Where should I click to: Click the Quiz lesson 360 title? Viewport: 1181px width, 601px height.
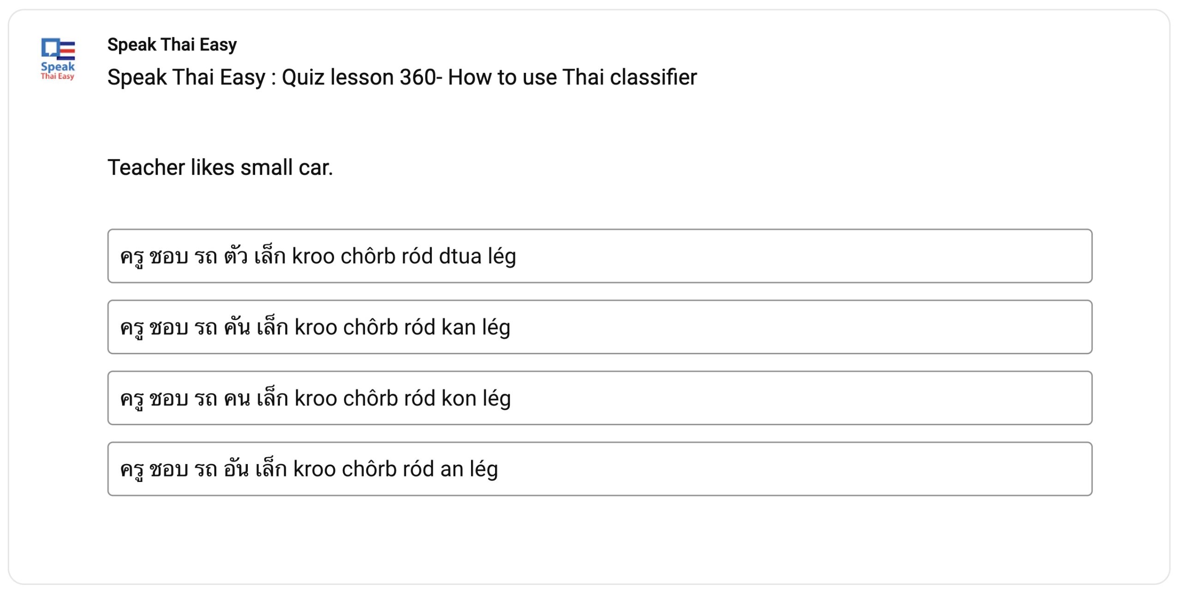point(402,77)
